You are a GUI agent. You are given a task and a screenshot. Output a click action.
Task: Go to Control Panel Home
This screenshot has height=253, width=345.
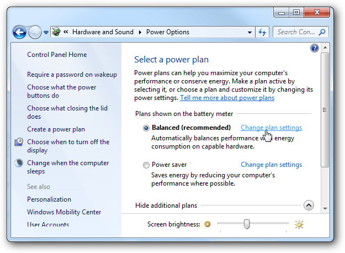point(57,55)
